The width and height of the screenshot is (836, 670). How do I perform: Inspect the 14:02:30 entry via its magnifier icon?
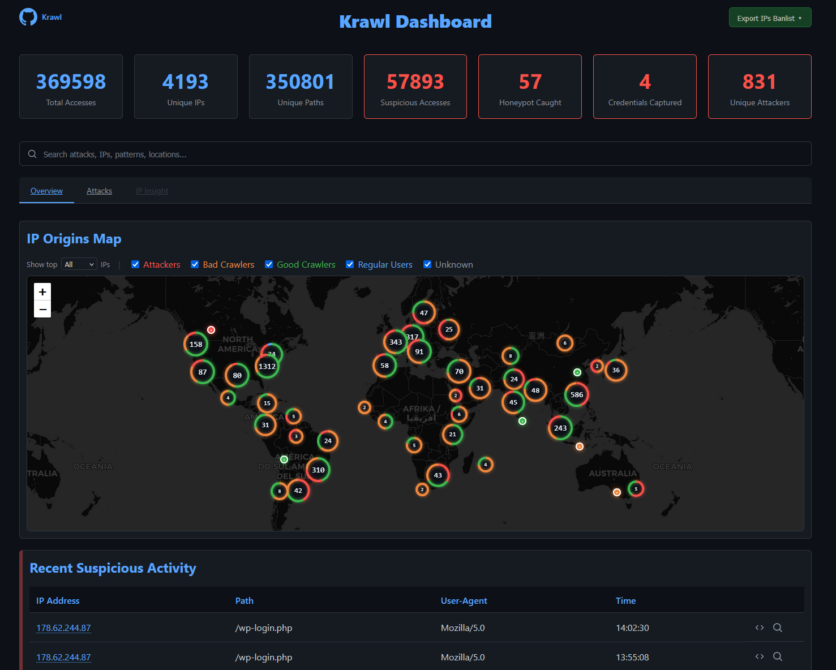click(778, 628)
